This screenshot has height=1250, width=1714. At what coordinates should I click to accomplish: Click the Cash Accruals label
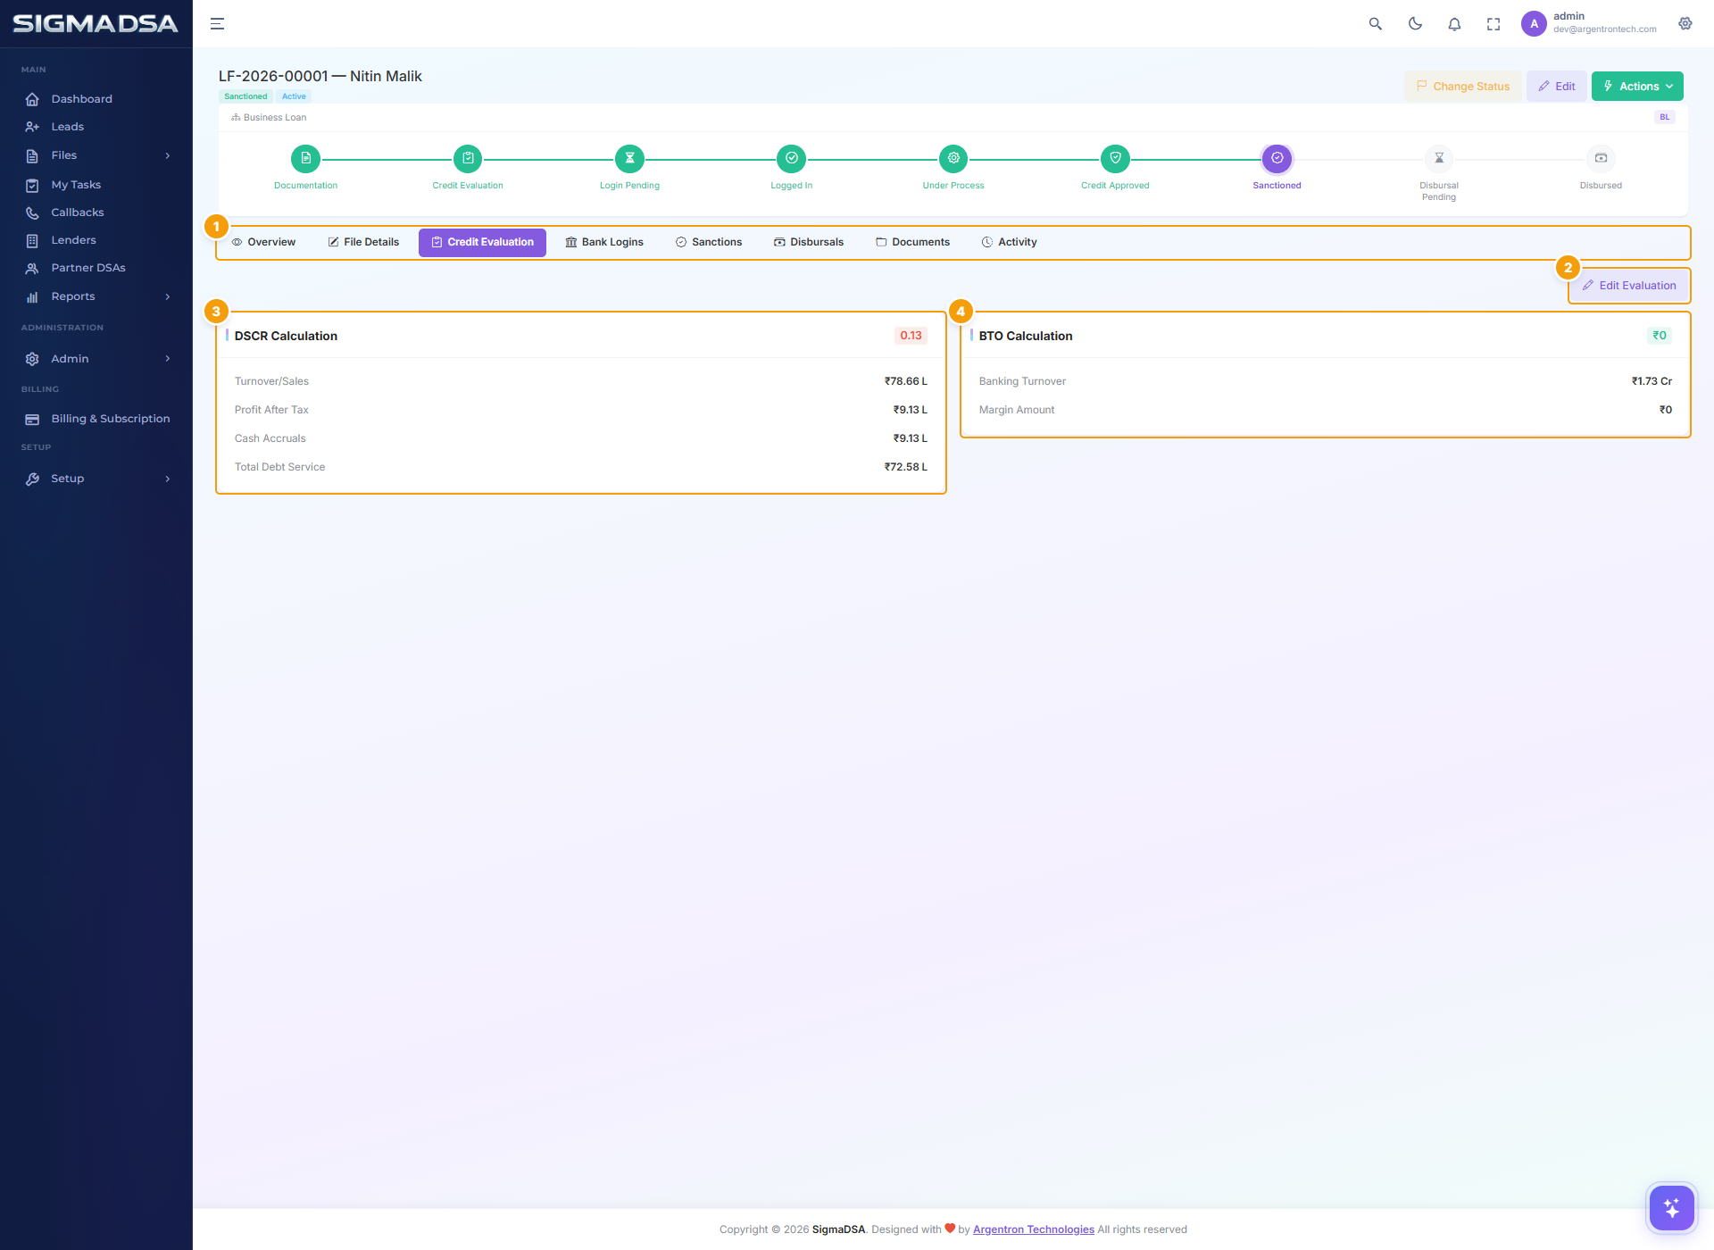pyautogui.click(x=270, y=438)
